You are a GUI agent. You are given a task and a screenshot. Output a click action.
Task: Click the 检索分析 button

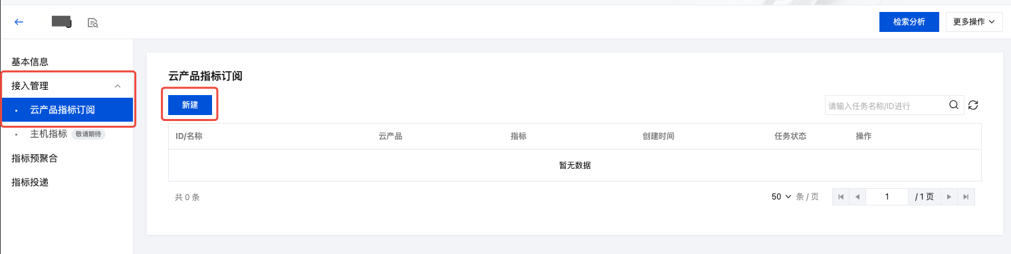click(909, 22)
